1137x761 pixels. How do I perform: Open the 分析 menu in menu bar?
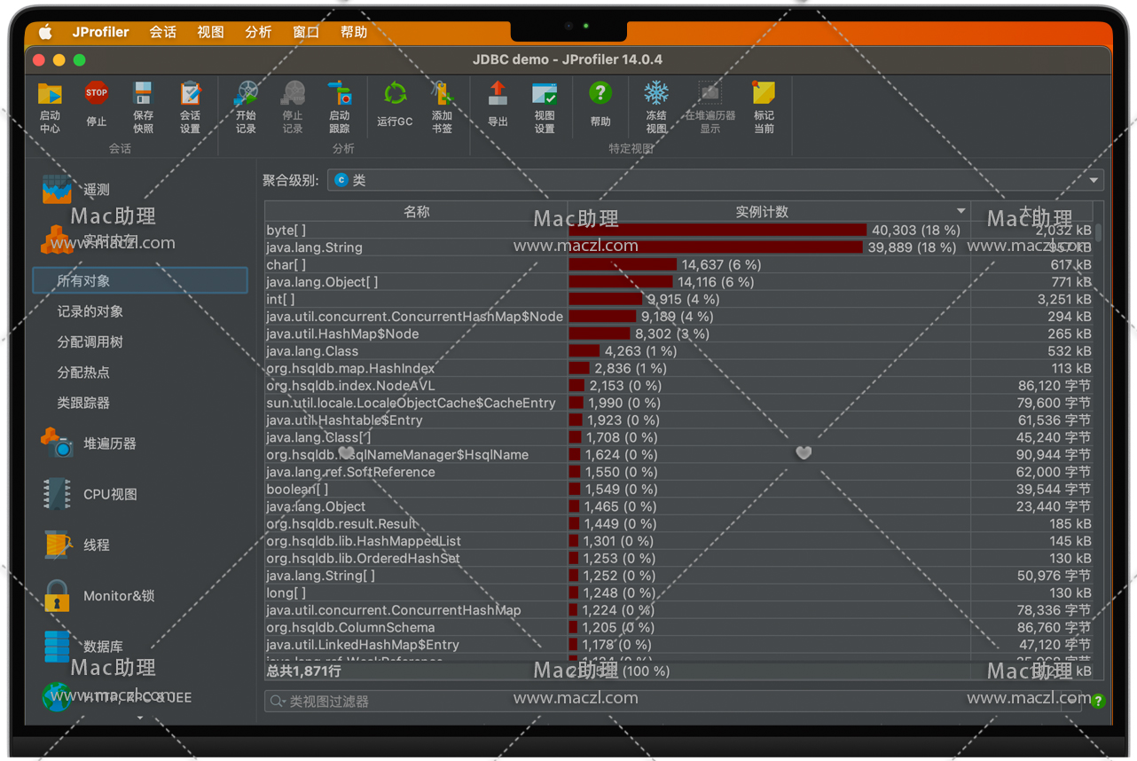point(258,32)
